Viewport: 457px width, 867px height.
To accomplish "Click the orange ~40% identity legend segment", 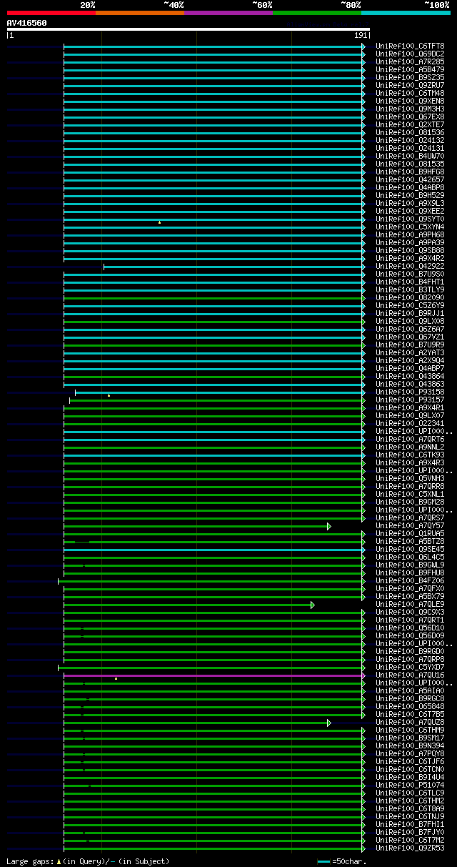I will pyautogui.click(x=140, y=12).
